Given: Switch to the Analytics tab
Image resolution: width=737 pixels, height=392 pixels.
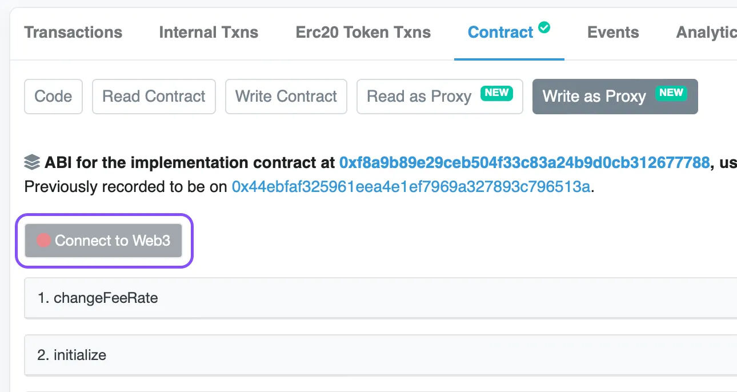Looking at the screenshot, I should [x=706, y=33].
